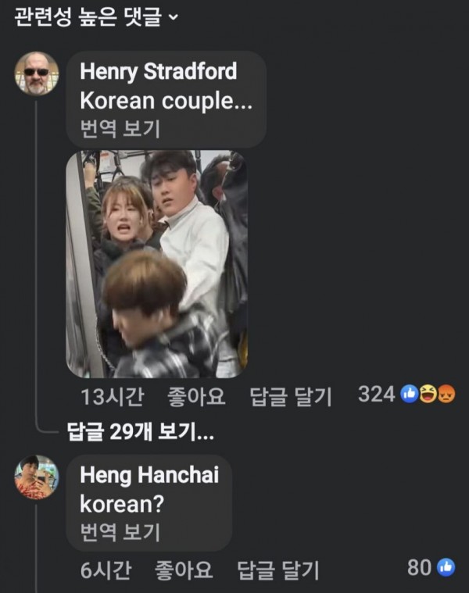The height and width of the screenshot is (593, 469).
Task: Open the 관련성 높은 댓글 sort dropdown
Action: click(x=95, y=17)
